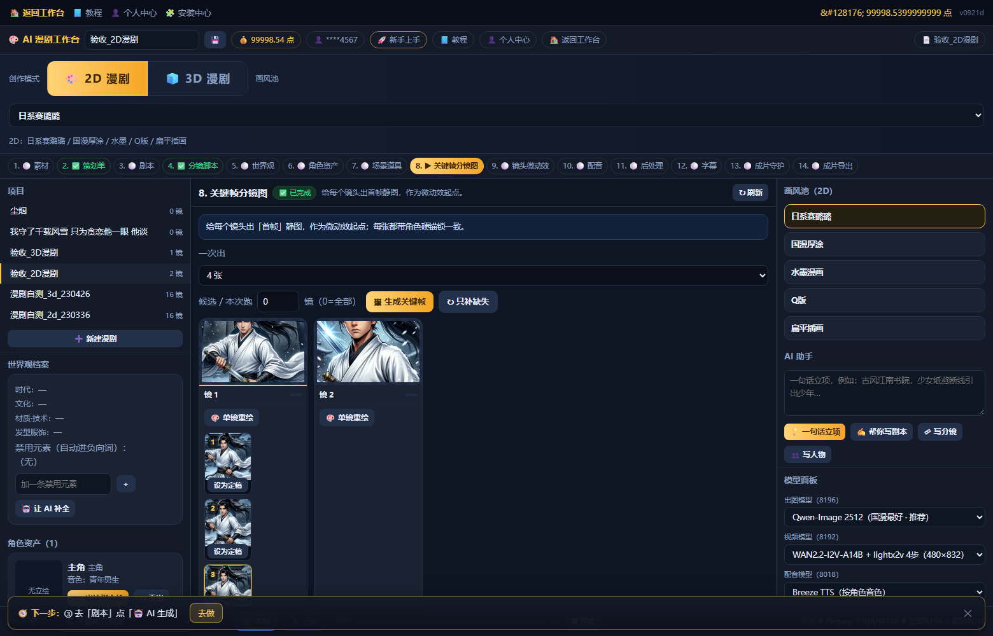Viewport: 993px width, 636px height.
Task: Open the 日系赛璐璐 style dropdown
Action: (x=496, y=116)
